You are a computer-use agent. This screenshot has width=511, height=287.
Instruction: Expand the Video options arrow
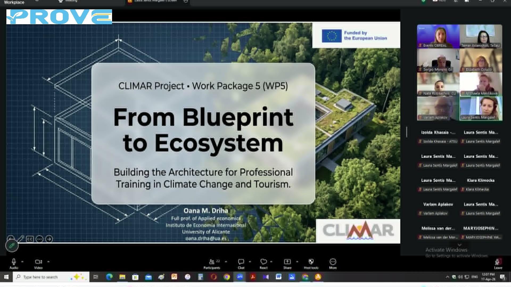(x=48, y=262)
